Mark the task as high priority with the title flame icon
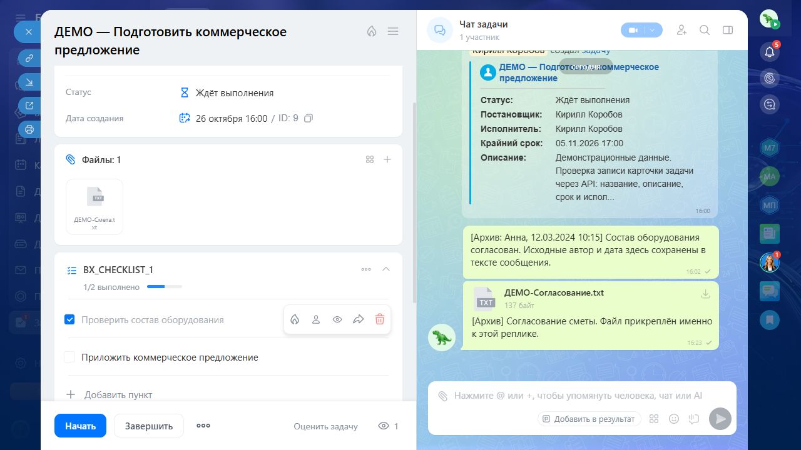Screen dimensions: 801x450 pos(372,31)
